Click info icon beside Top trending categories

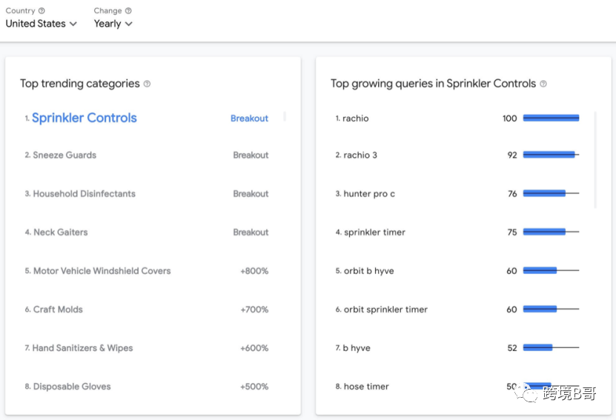click(147, 84)
